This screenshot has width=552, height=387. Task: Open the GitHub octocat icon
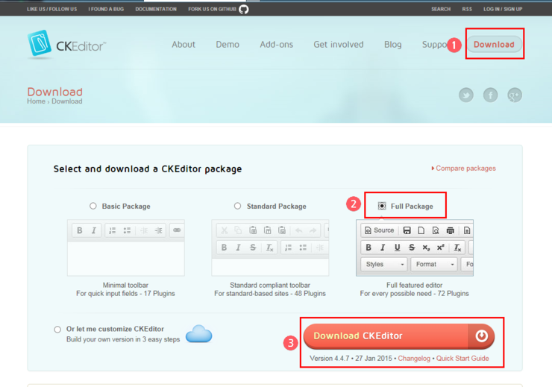click(244, 9)
